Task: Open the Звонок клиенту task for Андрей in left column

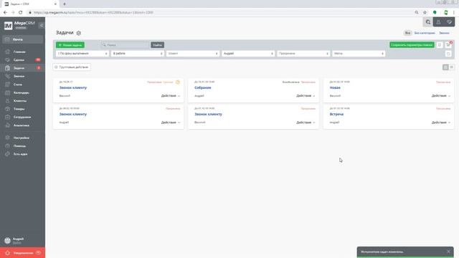Action: (x=73, y=115)
